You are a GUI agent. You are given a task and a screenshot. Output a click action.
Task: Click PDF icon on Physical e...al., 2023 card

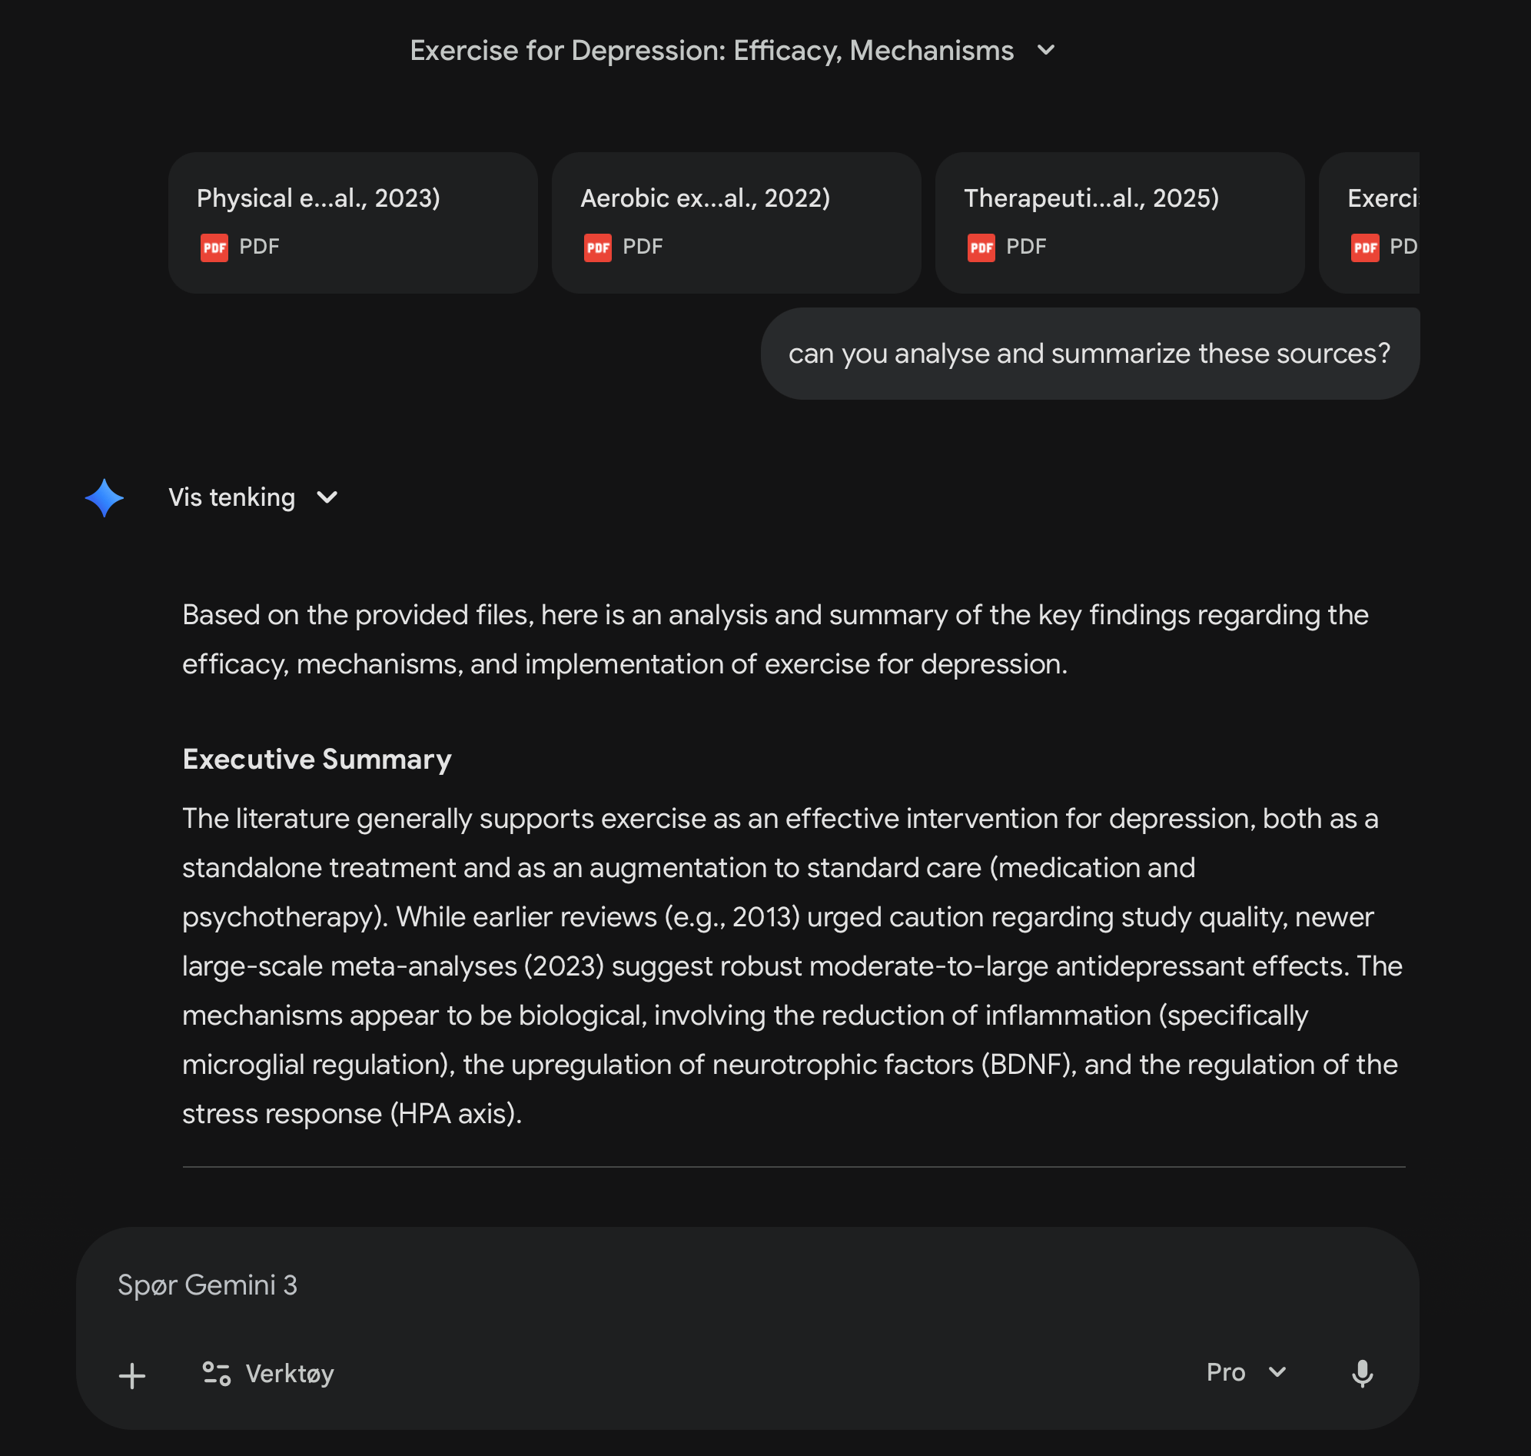click(x=214, y=248)
